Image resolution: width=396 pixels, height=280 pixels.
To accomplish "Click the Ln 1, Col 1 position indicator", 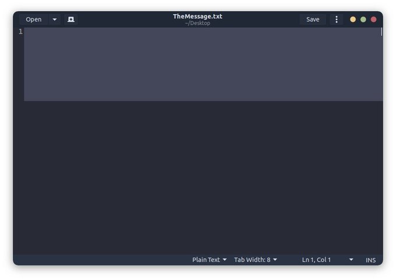I will click(x=316, y=260).
